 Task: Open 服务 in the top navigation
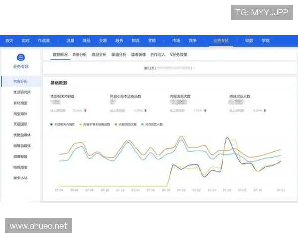119,41
